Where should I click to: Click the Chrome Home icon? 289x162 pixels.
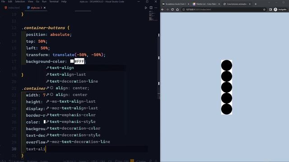(x=177, y=9)
